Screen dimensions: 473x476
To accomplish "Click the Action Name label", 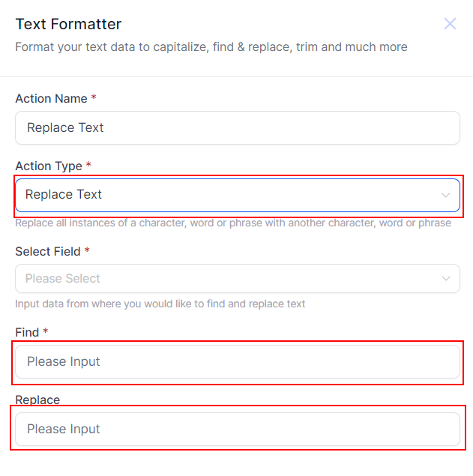I will [51, 99].
